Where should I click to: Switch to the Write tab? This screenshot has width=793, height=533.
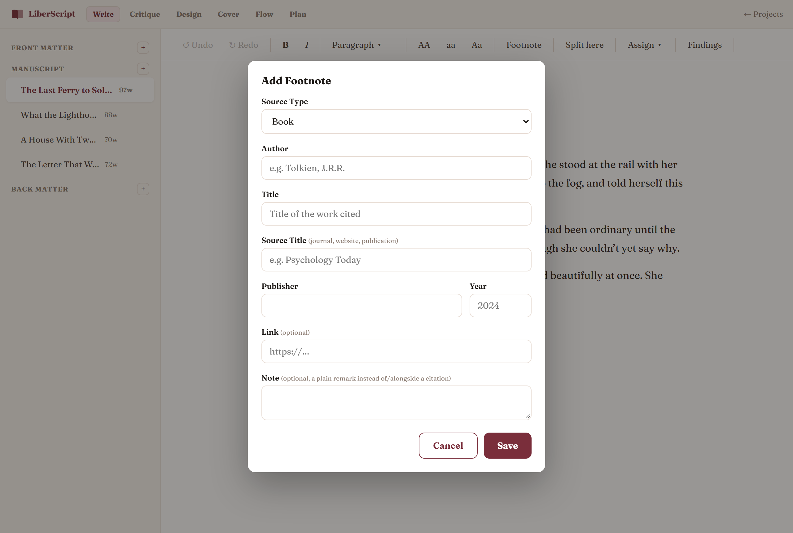pos(103,14)
